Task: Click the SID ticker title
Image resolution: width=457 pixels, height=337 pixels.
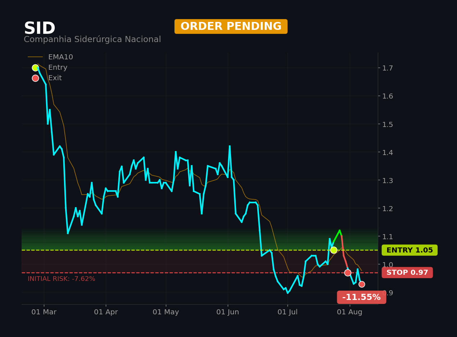Action: click(40, 28)
